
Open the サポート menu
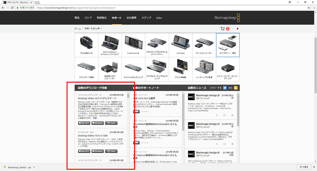(117, 18)
